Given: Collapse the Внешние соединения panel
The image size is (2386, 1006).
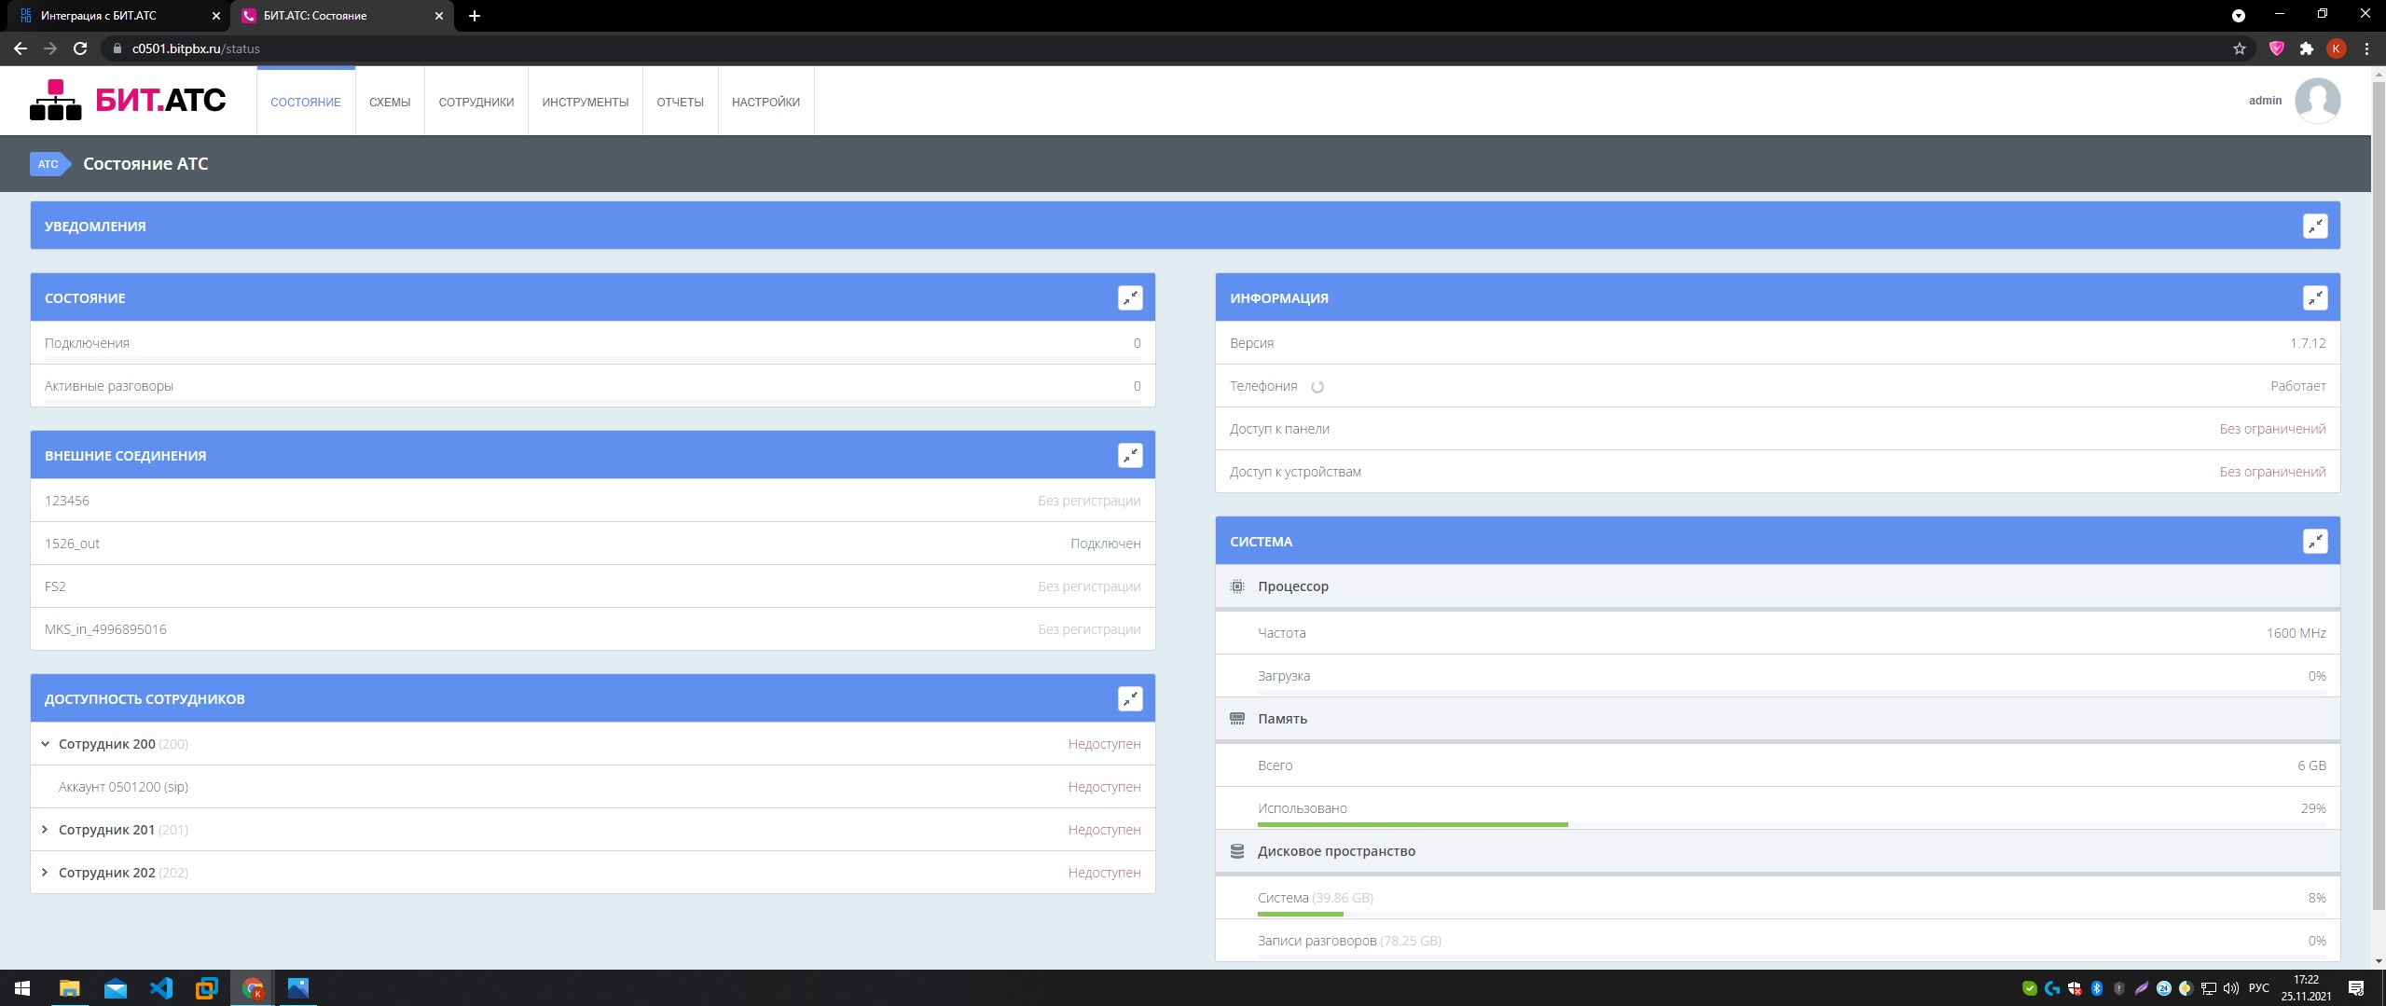Looking at the screenshot, I should click(1130, 456).
